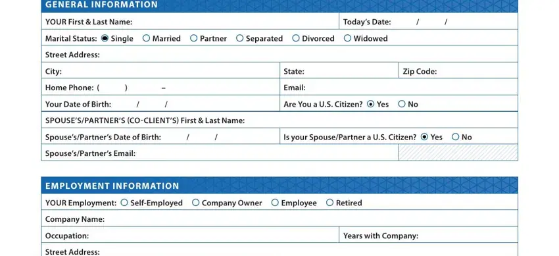Mark marital status as Divorced
The width and height of the screenshot is (559, 256).
point(296,38)
